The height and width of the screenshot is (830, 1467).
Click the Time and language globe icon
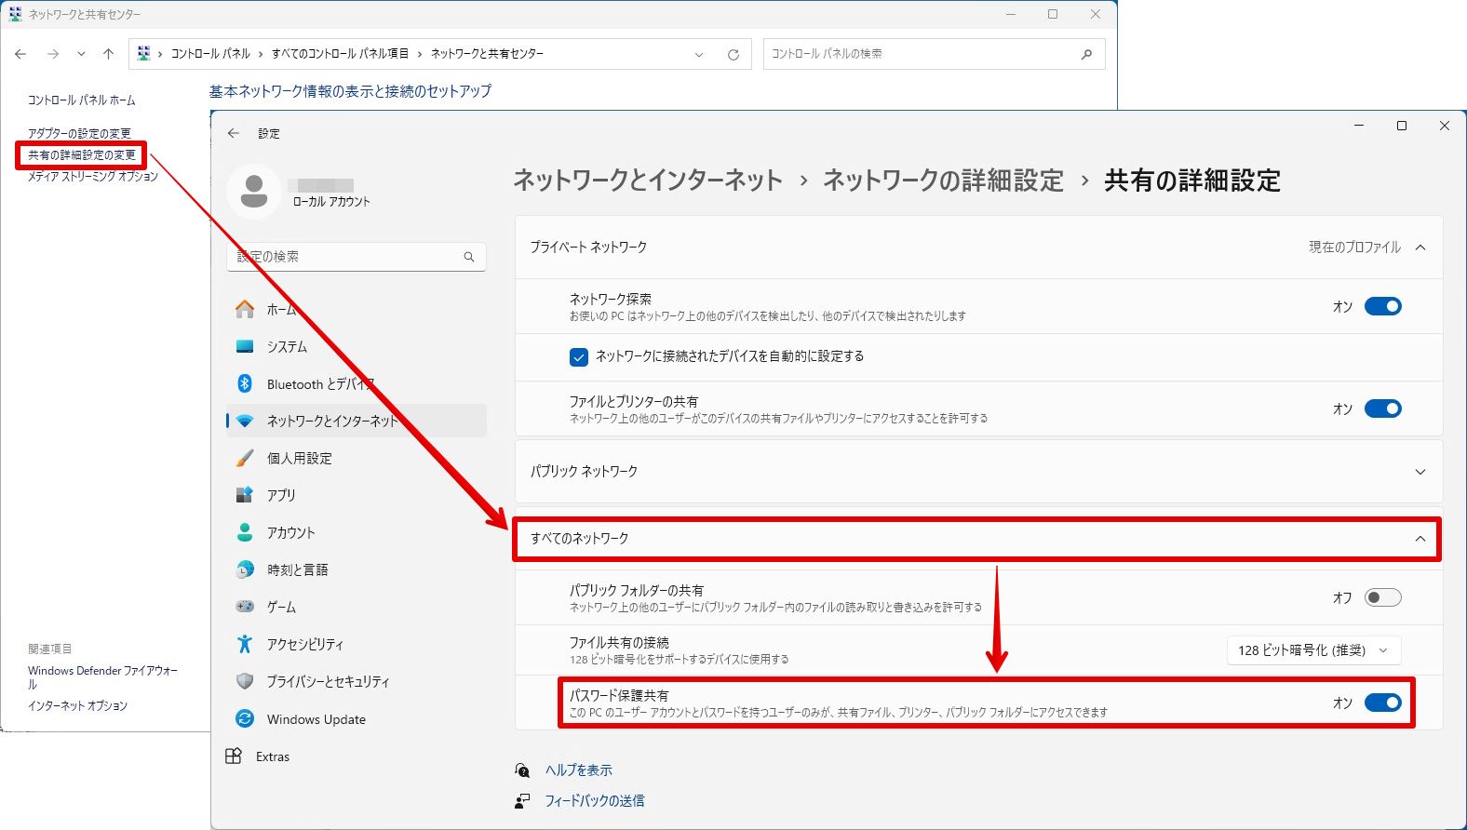click(245, 569)
